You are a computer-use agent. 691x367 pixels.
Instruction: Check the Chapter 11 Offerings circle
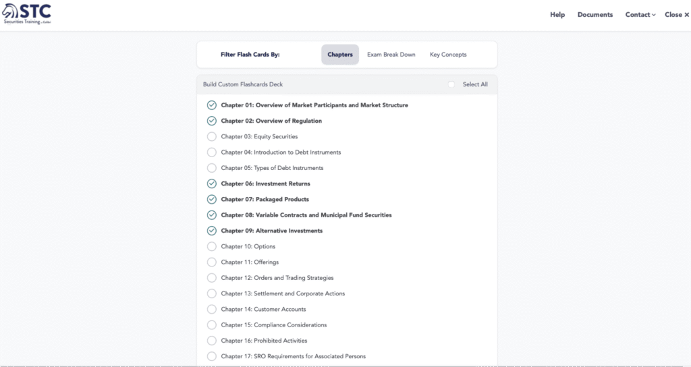[211, 262]
